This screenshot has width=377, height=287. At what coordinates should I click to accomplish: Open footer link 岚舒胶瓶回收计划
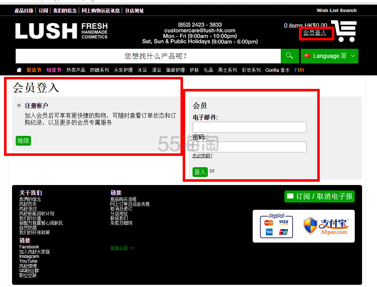36,213
